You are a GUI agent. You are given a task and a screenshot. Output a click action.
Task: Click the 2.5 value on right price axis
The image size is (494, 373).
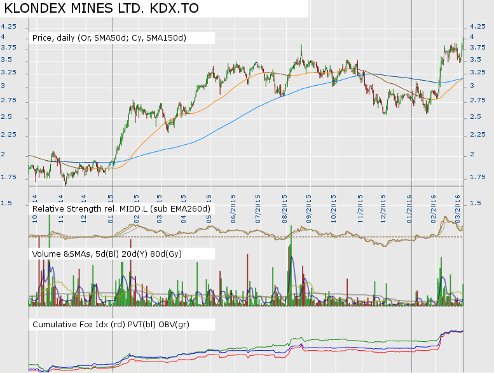click(x=476, y=117)
